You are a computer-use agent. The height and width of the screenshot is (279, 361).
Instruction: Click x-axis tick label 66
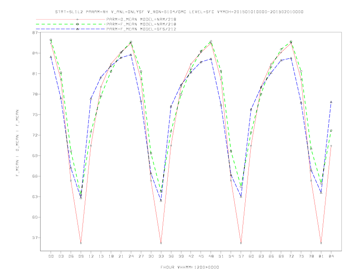(271, 256)
